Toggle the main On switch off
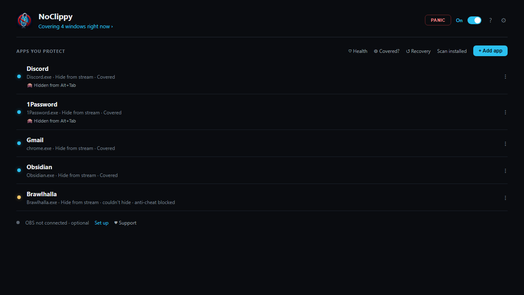524x295 pixels. point(474,20)
